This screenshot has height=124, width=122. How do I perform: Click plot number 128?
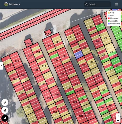coord(36,70)
